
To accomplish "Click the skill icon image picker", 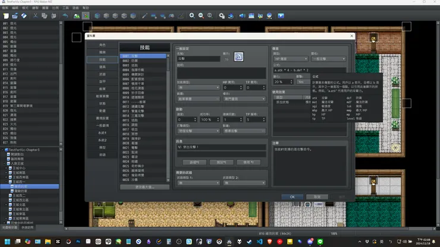I will 238,56.
